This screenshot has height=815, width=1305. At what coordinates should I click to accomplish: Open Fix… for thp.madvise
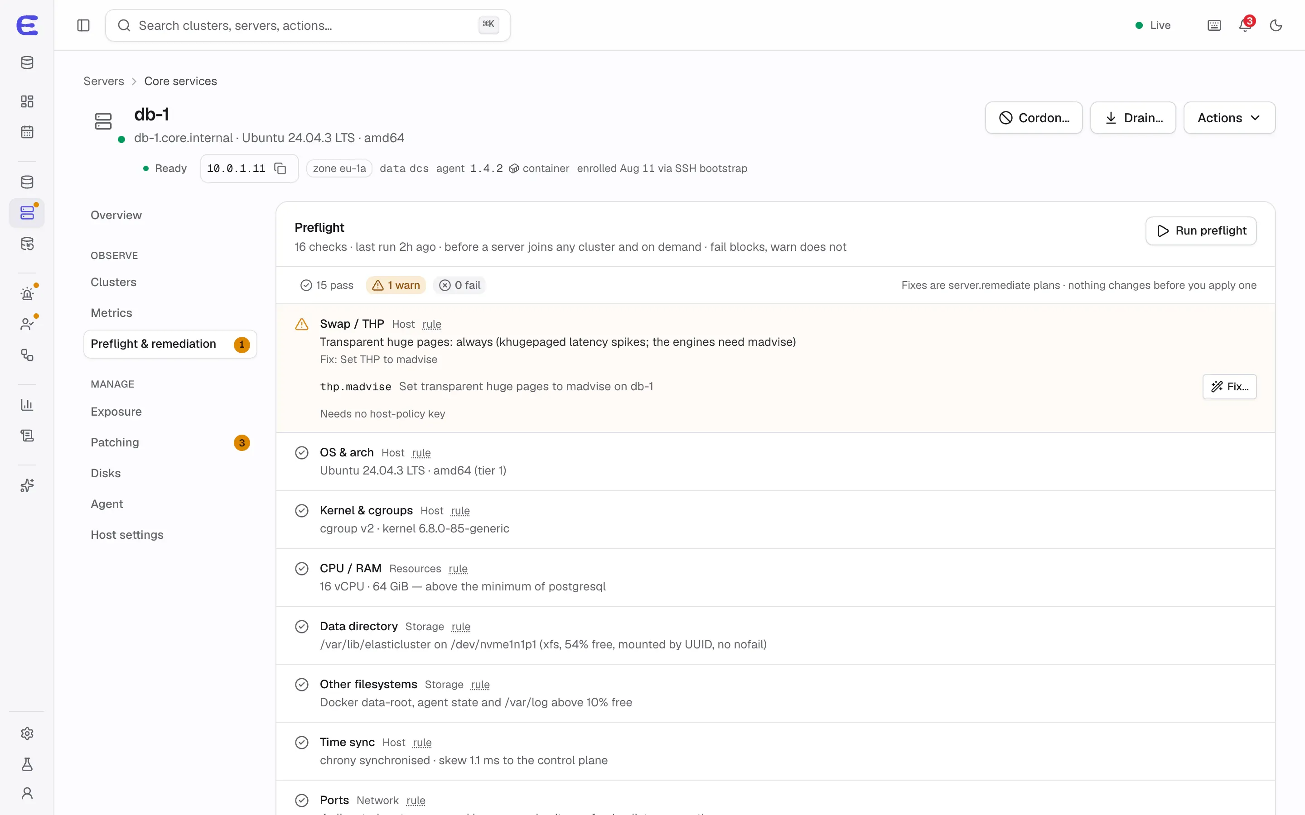pos(1229,387)
